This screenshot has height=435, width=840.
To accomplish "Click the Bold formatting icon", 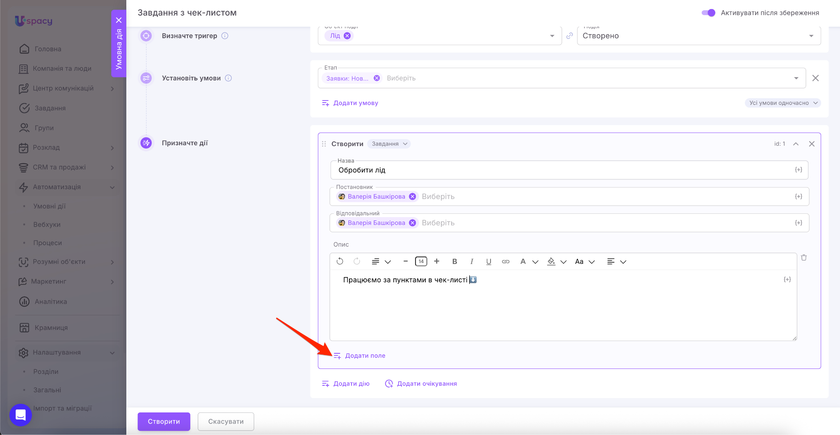I will 454,261.
